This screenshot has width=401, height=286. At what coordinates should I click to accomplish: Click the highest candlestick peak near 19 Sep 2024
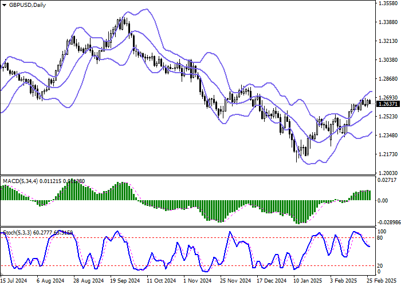(124, 19)
